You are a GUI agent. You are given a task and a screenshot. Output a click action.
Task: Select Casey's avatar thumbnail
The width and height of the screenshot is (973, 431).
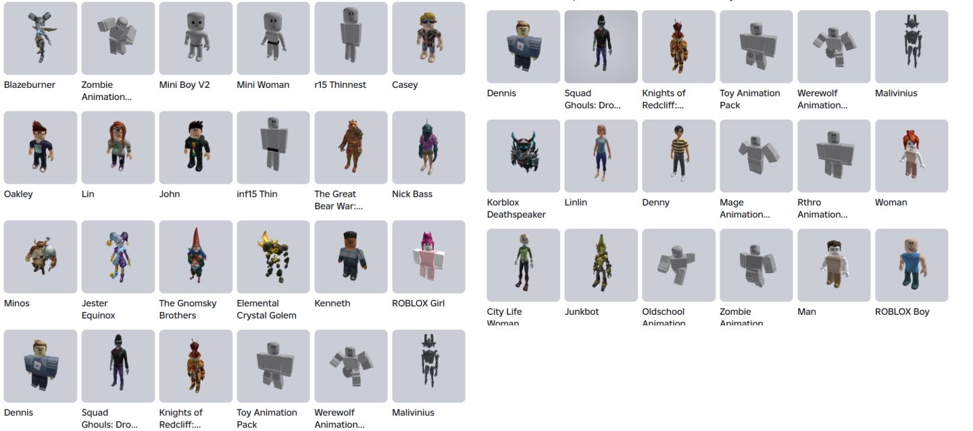coord(429,38)
